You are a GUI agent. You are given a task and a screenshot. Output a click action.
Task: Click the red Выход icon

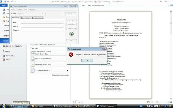(4, 60)
